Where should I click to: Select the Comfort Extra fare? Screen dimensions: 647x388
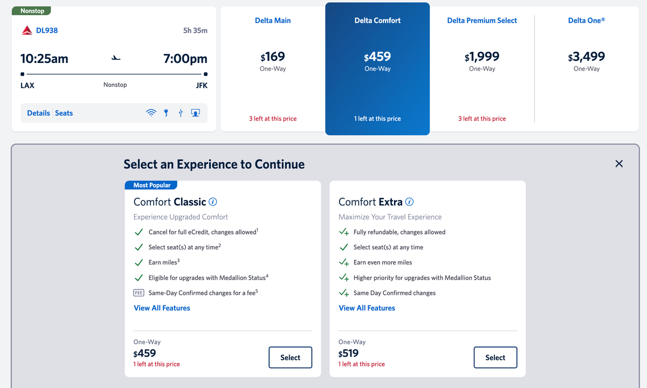pyautogui.click(x=495, y=357)
